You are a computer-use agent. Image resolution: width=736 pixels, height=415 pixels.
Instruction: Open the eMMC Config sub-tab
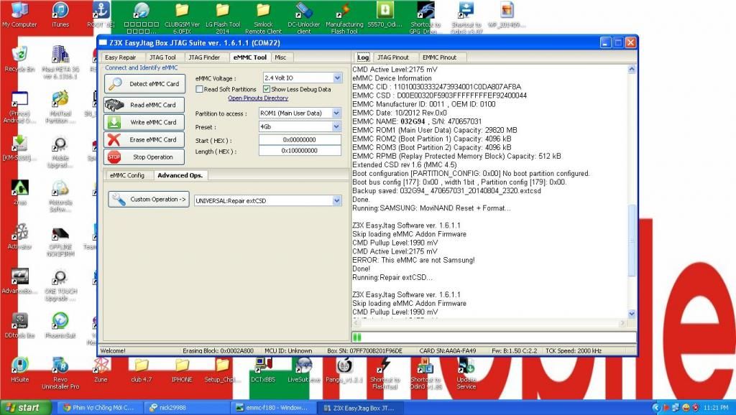pyautogui.click(x=127, y=175)
